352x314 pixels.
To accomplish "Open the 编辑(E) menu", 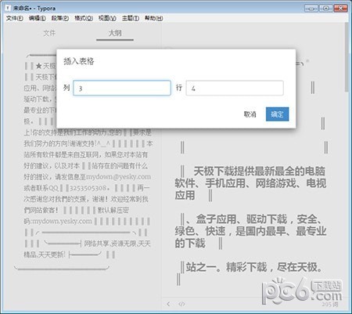I will (37, 18).
